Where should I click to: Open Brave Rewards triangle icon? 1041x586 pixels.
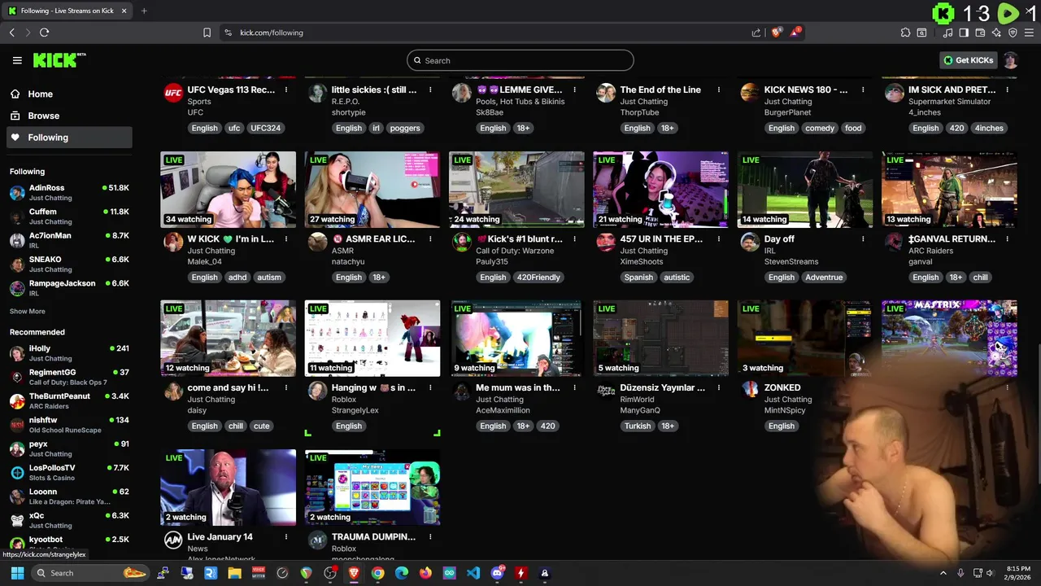pyautogui.click(x=796, y=33)
